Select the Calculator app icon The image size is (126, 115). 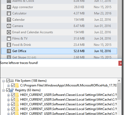[9, 13]
